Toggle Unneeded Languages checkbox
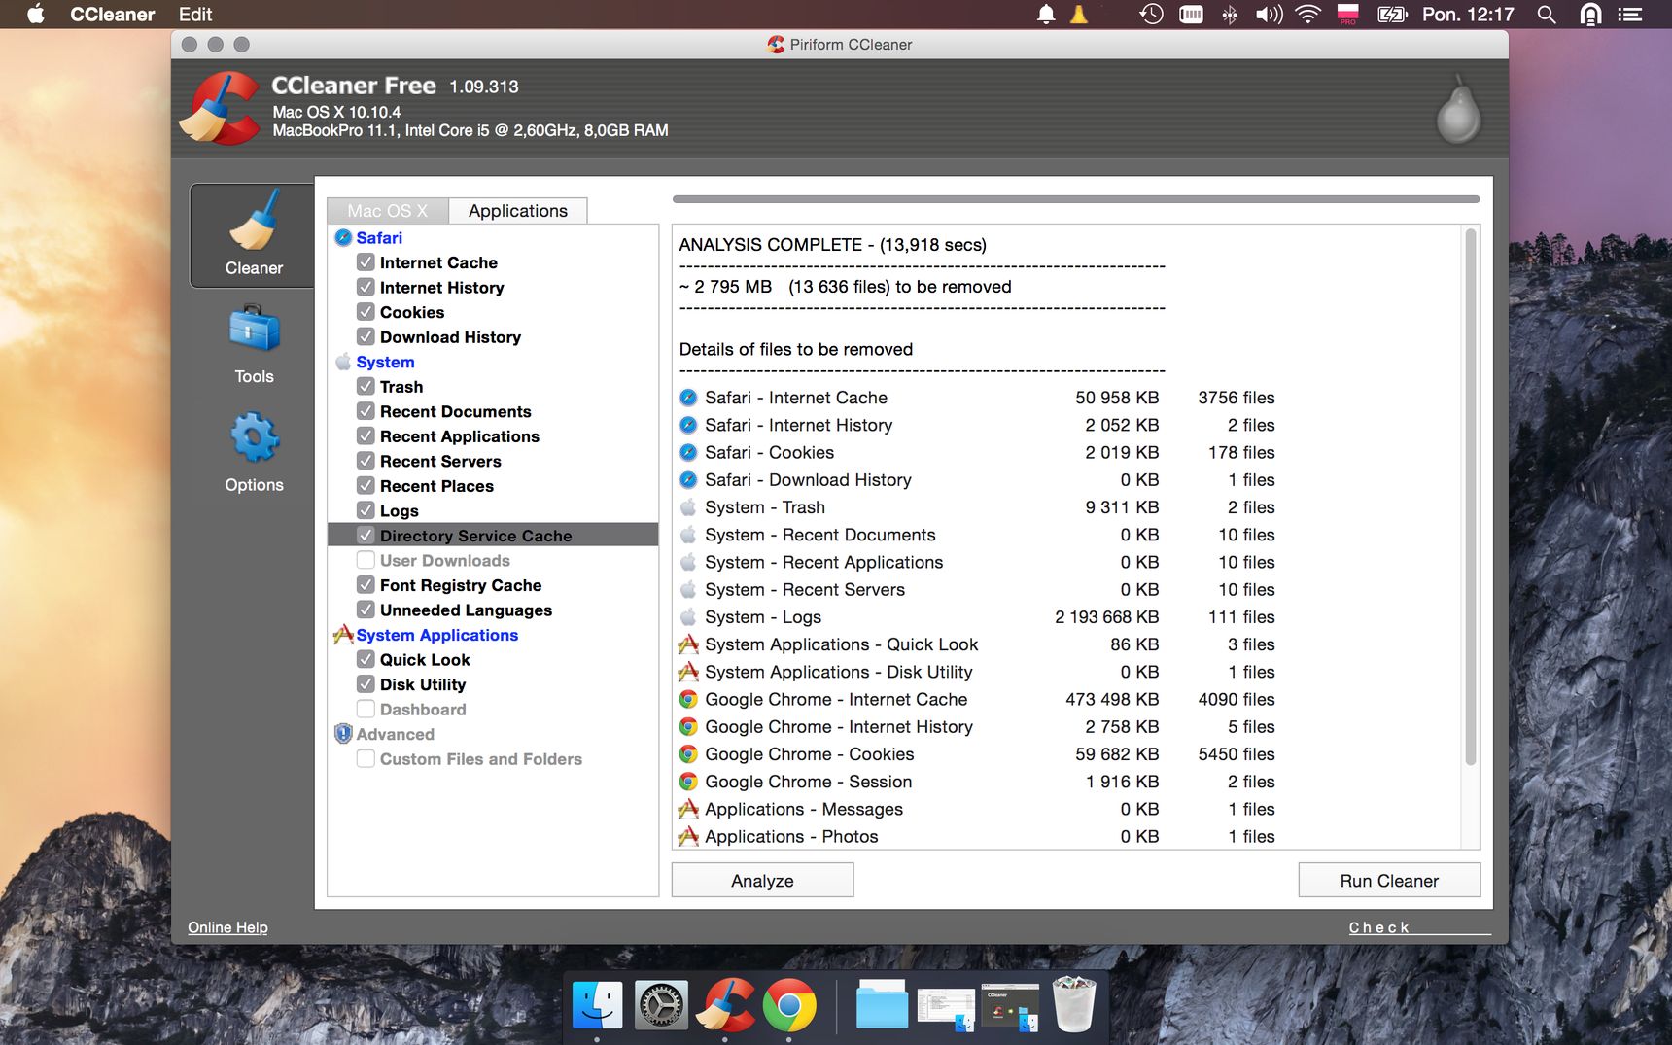The height and width of the screenshot is (1045, 1672). [366, 610]
